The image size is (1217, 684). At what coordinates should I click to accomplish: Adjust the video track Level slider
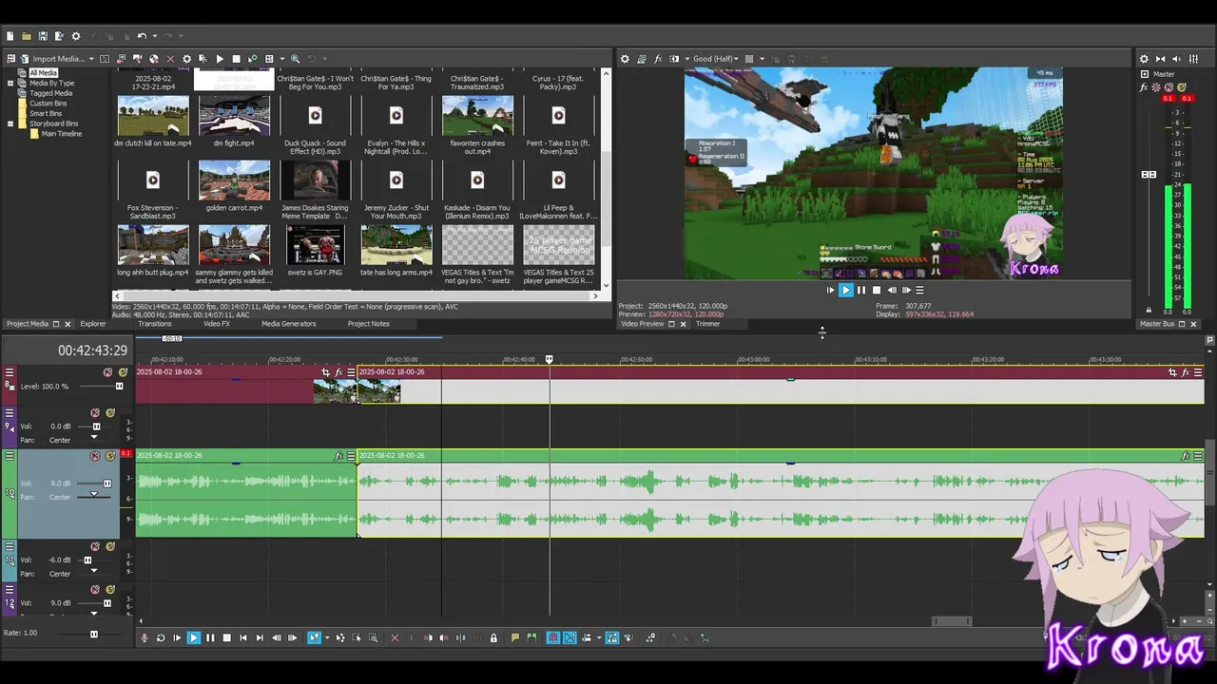(x=119, y=387)
